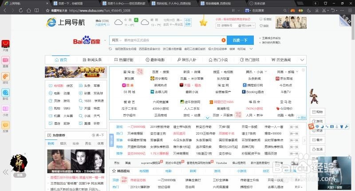Open the browser hamburger menu
The height and width of the screenshot is (191, 355).
[x=350, y=10]
